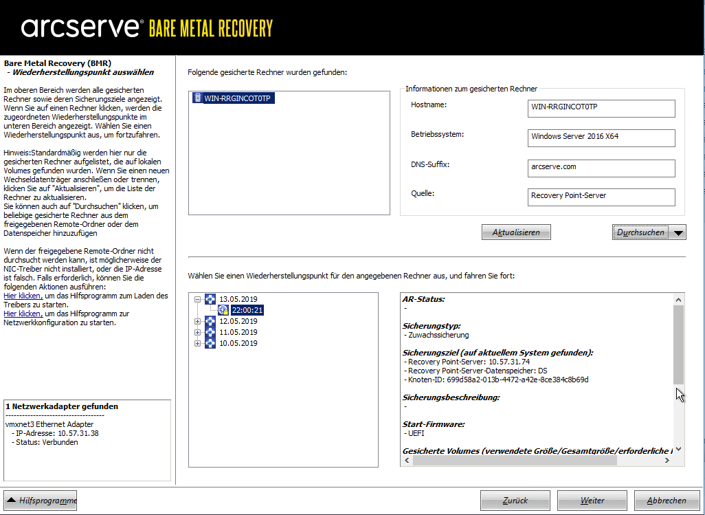Expand the 10.05.2019 tree node
This screenshot has width=705, height=515.
197,343
